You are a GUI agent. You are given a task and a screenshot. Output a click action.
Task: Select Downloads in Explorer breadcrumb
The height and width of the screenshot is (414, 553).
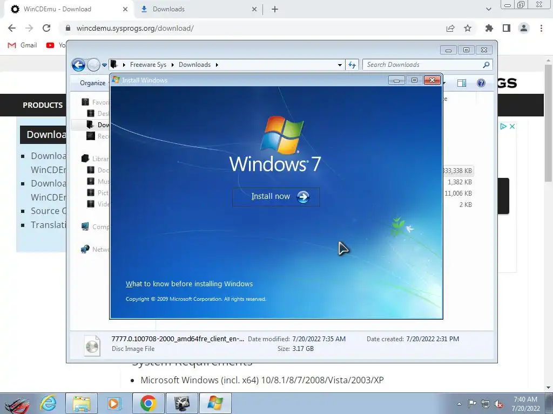tap(194, 65)
